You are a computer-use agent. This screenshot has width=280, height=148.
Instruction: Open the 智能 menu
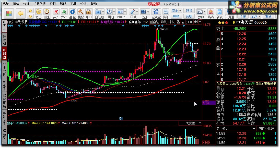tap(63, 4)
